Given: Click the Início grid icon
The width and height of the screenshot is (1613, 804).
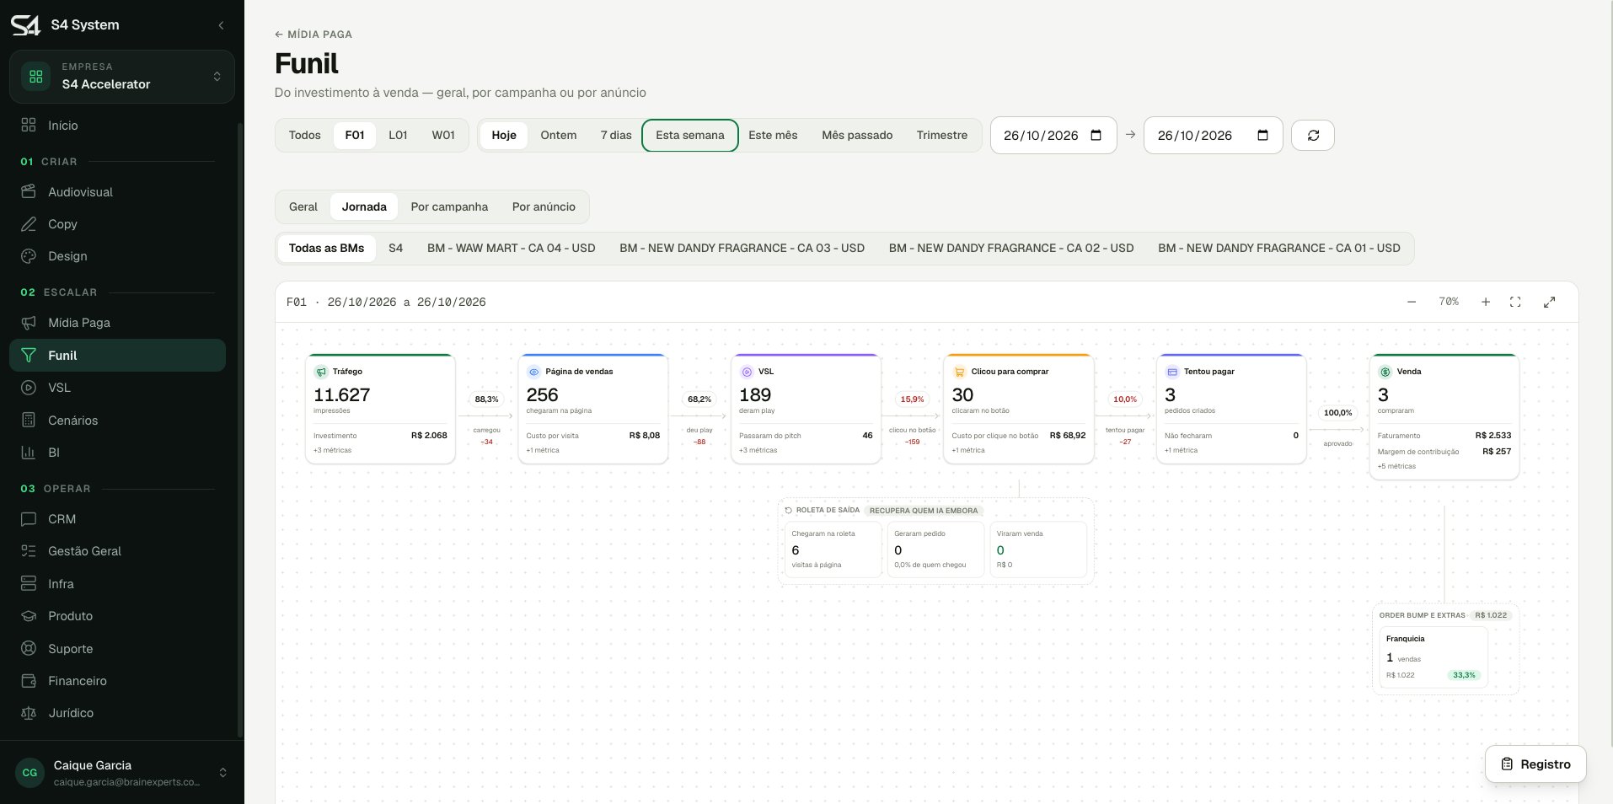Looking at the screenshot, I should 29,125.
